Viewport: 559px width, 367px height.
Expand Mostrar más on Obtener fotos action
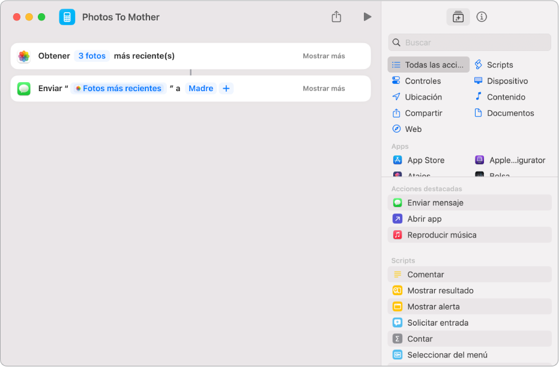pyautogui.click(x=324, y=56)
